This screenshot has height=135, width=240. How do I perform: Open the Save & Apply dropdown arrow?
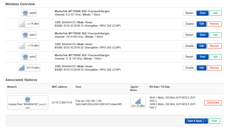206,121
